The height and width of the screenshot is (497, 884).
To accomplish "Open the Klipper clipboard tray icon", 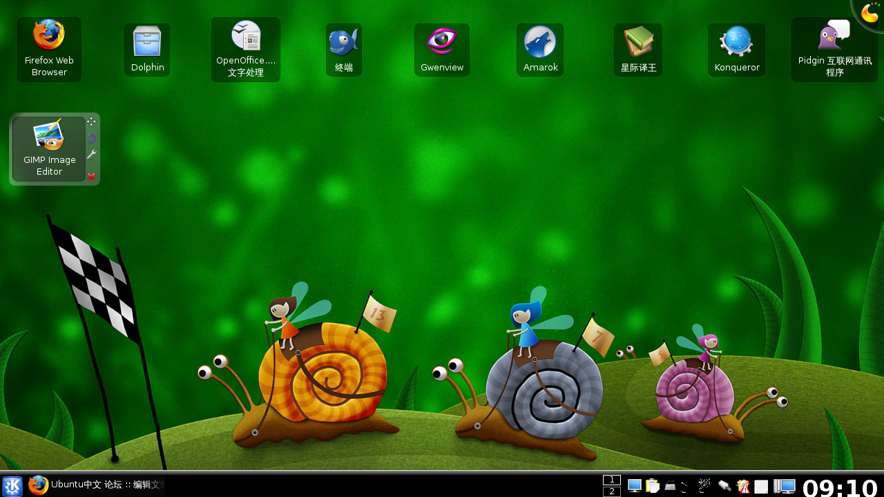I will (x=653, y=486).
